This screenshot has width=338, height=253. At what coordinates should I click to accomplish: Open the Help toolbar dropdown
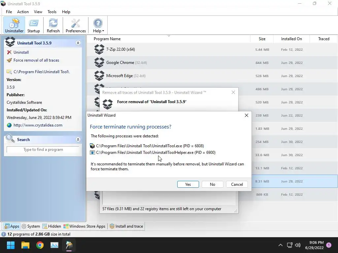click(x=98, y=25)
